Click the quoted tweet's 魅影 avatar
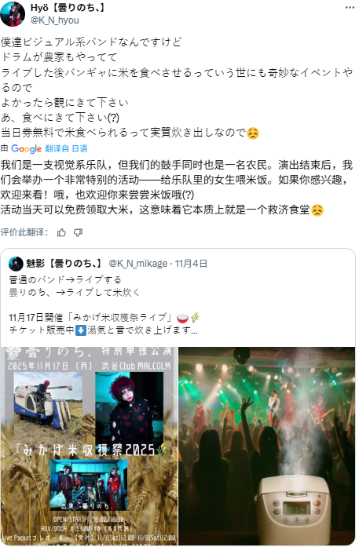Screen dimensions: 359x547 tap(16, 264)
